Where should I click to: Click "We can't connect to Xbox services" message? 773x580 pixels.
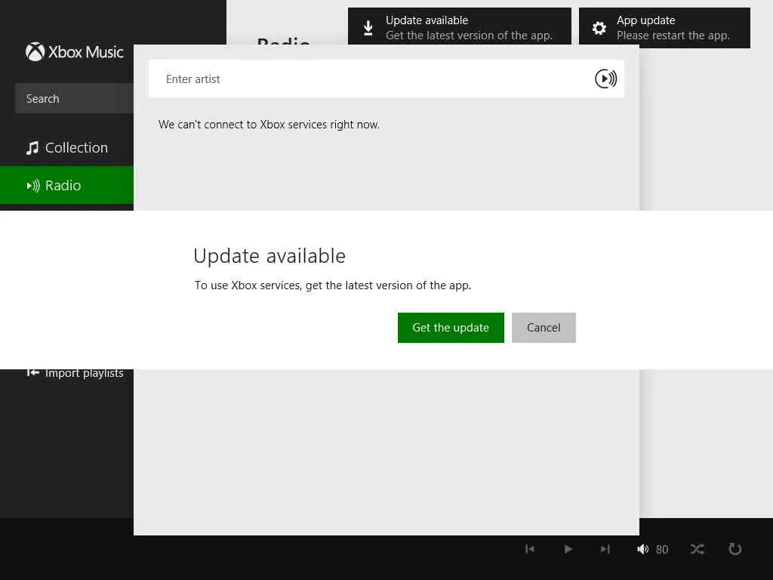pyautogui.click(x=269, y=125)
